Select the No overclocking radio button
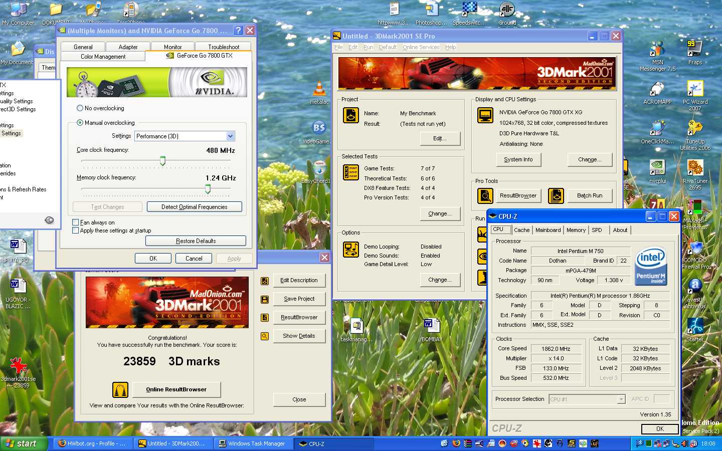This screenshot has height=451, width=722. point(80,108)
